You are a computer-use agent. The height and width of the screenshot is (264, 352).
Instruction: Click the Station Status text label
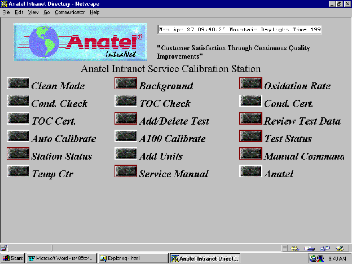click(61, 156)
